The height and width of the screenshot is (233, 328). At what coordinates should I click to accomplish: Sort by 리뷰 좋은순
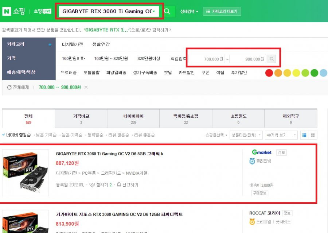click(x=144, y=135)
